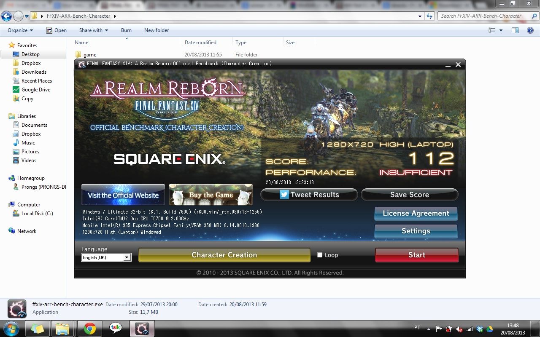
Task: Sort by the Size column header
Action: pos(290,42)
